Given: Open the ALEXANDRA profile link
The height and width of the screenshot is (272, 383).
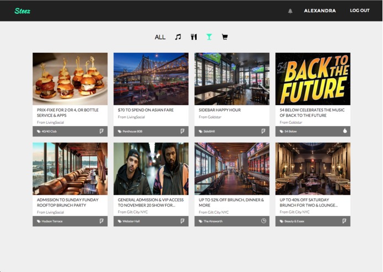Looking at the screenshot, I should point(320,10).
